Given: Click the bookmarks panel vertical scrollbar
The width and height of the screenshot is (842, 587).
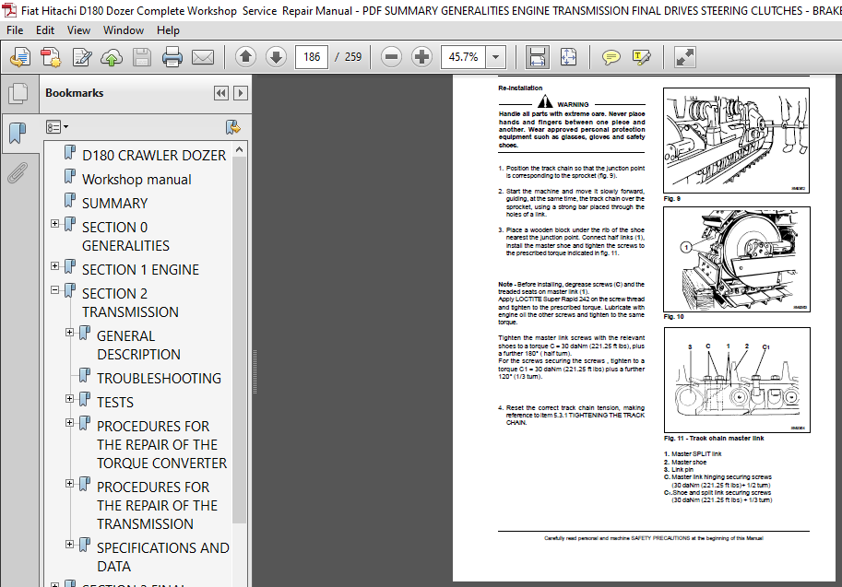Looking at the screenshot, I should tap(240, 338).
